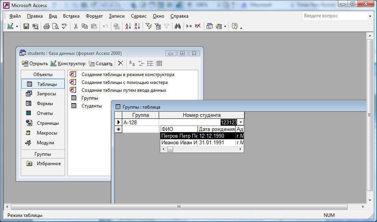Run spelling check ABC icon
Image resolution: width=377 pixels, height=222 pixels.
click(x=64, y=26)
